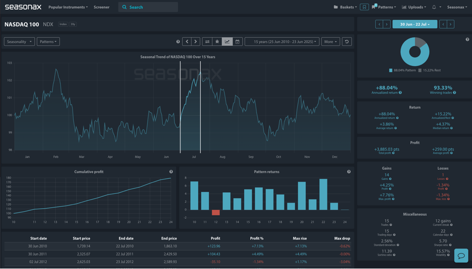Screen dimensions: 472x269
Task: Sort table by Max drop column header
Action: click(342, 238)
